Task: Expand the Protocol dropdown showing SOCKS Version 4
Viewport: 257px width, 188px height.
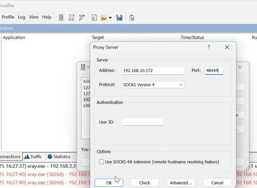Action: [153, 85]
